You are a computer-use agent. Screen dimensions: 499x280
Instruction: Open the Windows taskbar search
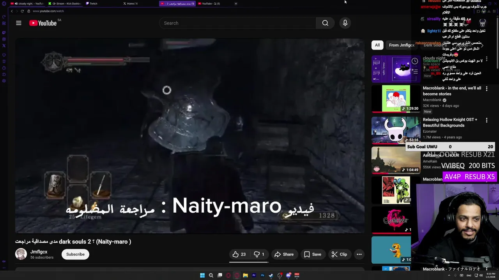pos(211,275)
